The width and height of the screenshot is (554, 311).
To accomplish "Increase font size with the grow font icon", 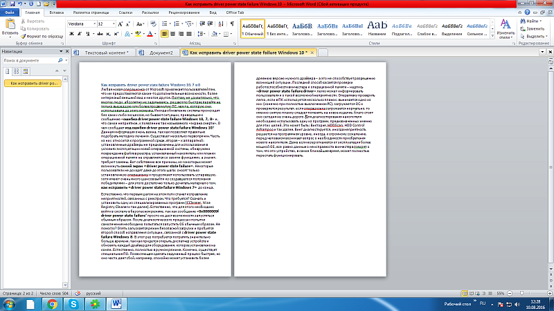I will 120,24.
